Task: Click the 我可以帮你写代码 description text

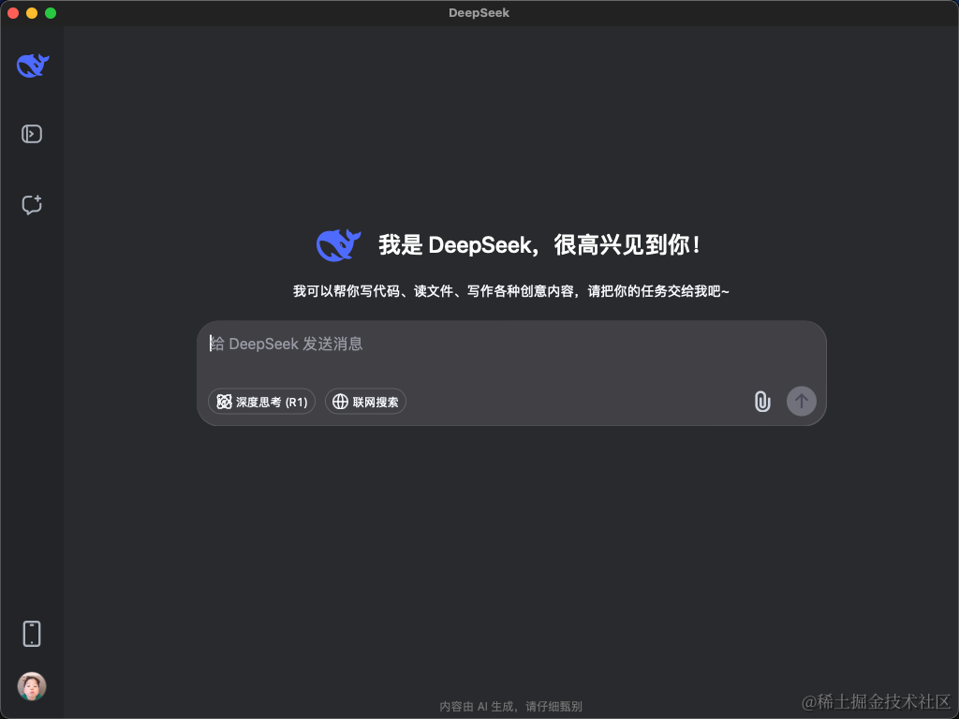Action: [x=510, y=291]
